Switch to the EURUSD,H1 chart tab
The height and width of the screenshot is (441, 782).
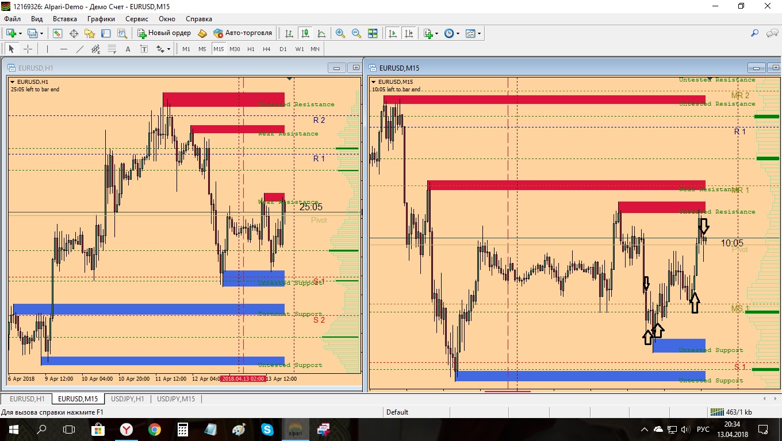point(26,399)
